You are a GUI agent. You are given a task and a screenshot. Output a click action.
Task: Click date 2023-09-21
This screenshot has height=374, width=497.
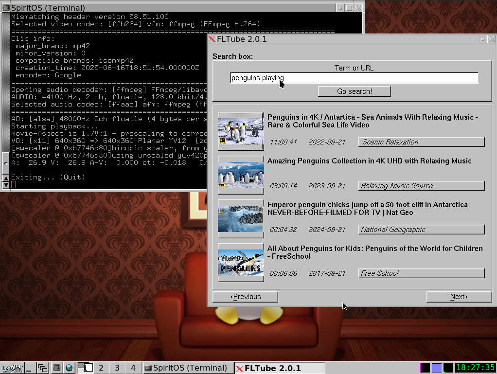coord(327,186)
